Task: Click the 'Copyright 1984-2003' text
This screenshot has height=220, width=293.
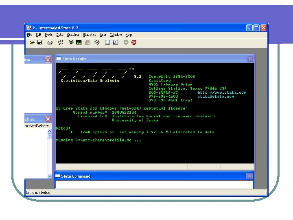Action: pyautogui.click(x=172, y=76)
